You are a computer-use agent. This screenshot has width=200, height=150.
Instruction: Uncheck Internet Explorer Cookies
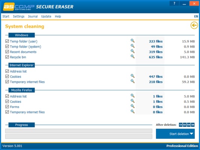pyautogui.click(x=7, y=76)
